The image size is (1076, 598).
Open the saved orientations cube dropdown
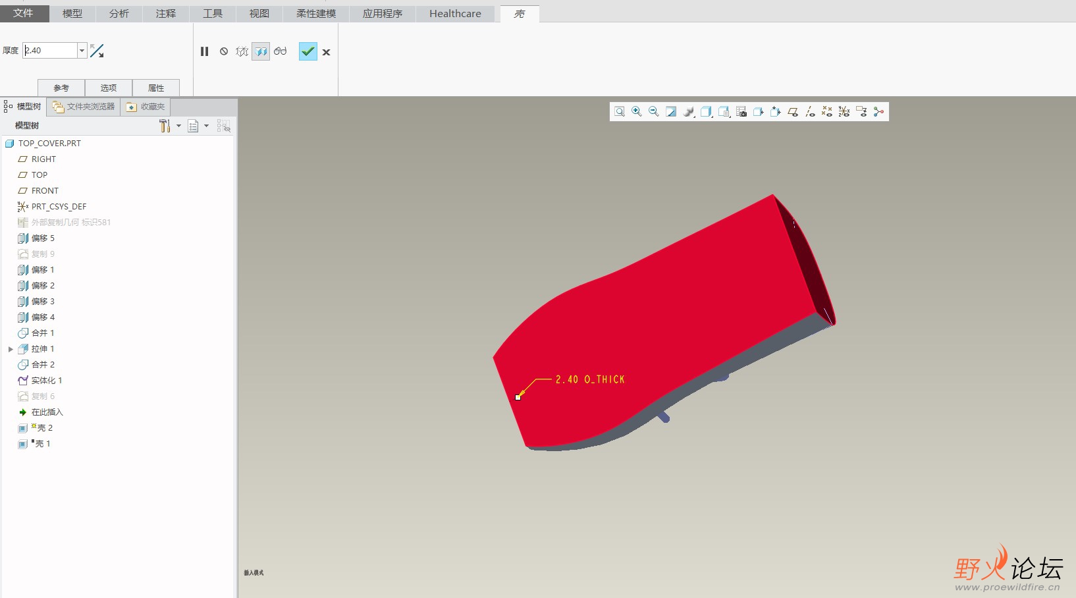click(706, 112)
